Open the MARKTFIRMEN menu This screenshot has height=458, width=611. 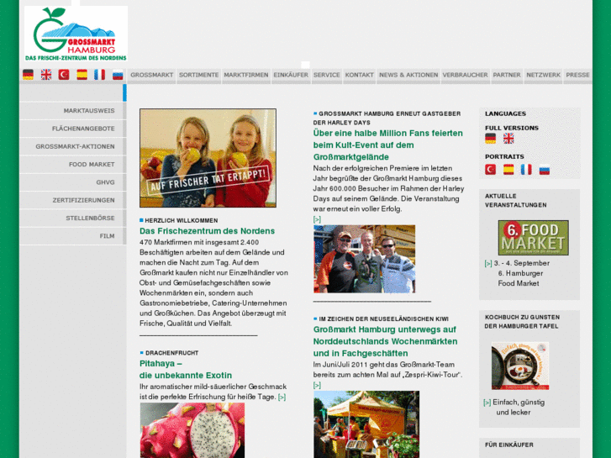tap(246, 76)
